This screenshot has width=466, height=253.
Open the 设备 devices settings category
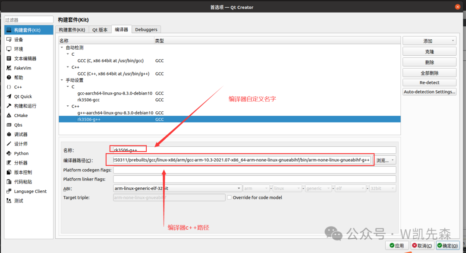[19, 40]
